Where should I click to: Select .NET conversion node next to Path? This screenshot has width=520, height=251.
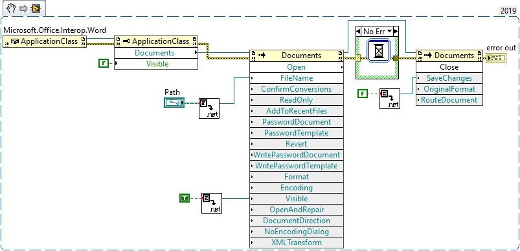coord(209,108)
